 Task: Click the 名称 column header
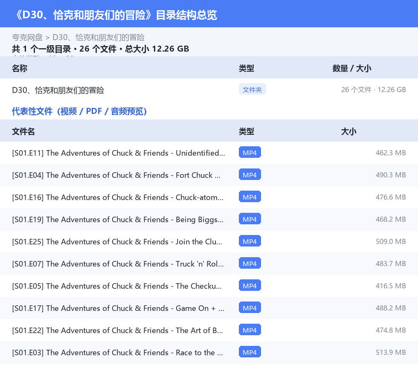point(20,68)
